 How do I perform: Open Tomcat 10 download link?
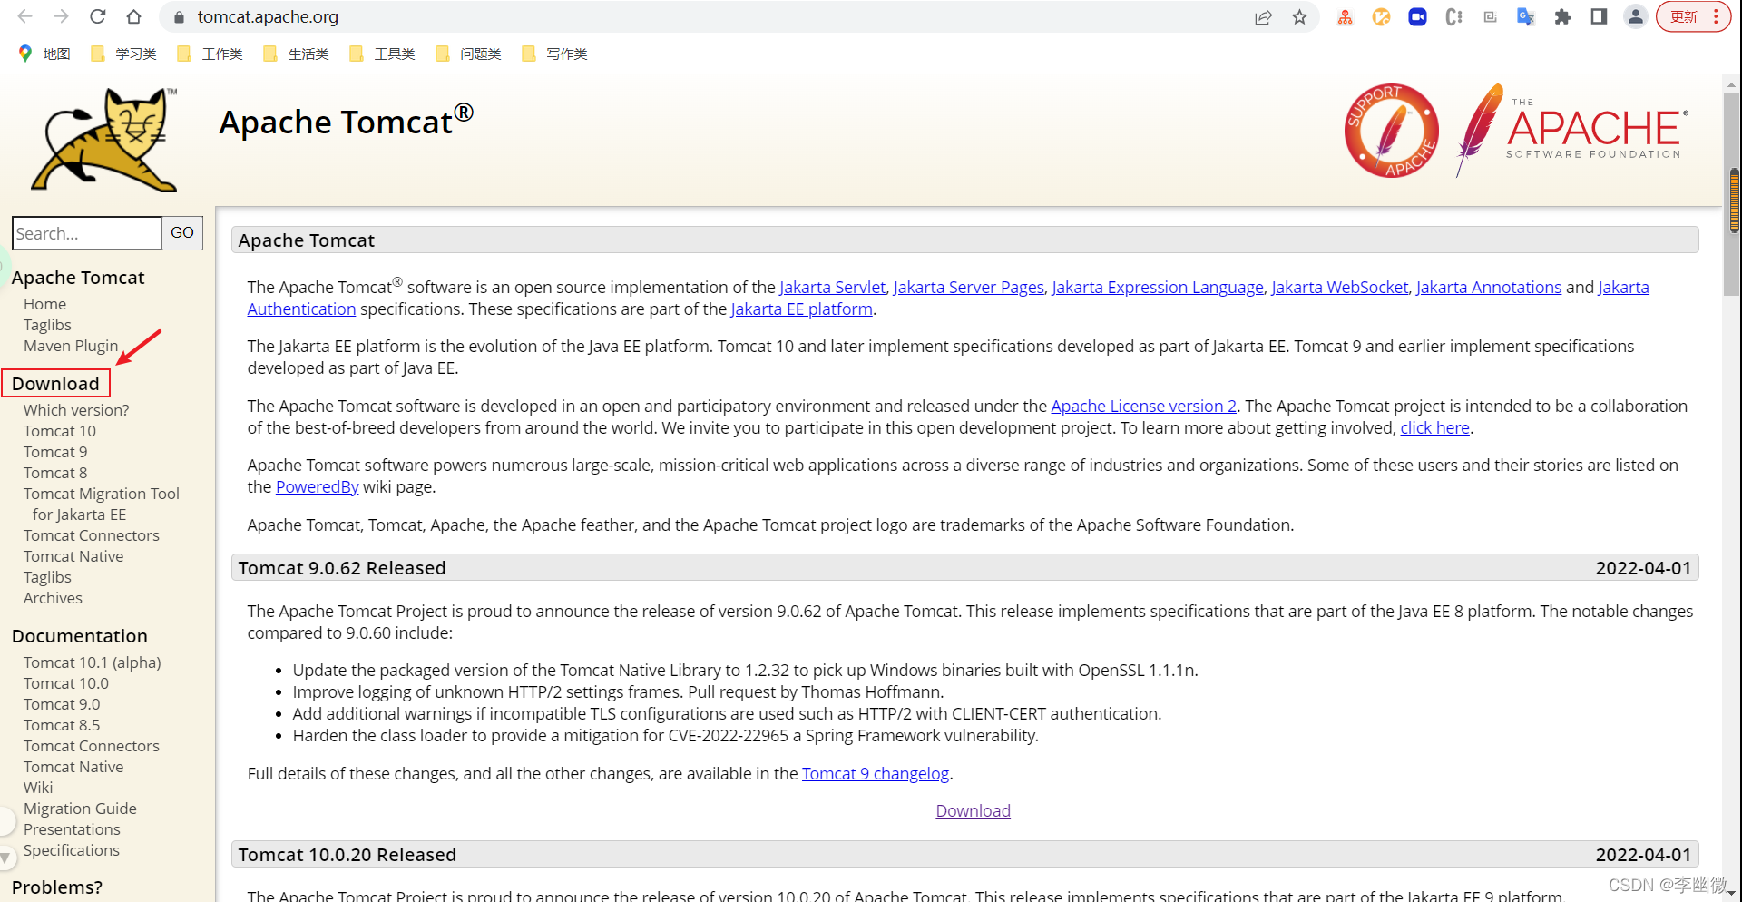(60, 431)
